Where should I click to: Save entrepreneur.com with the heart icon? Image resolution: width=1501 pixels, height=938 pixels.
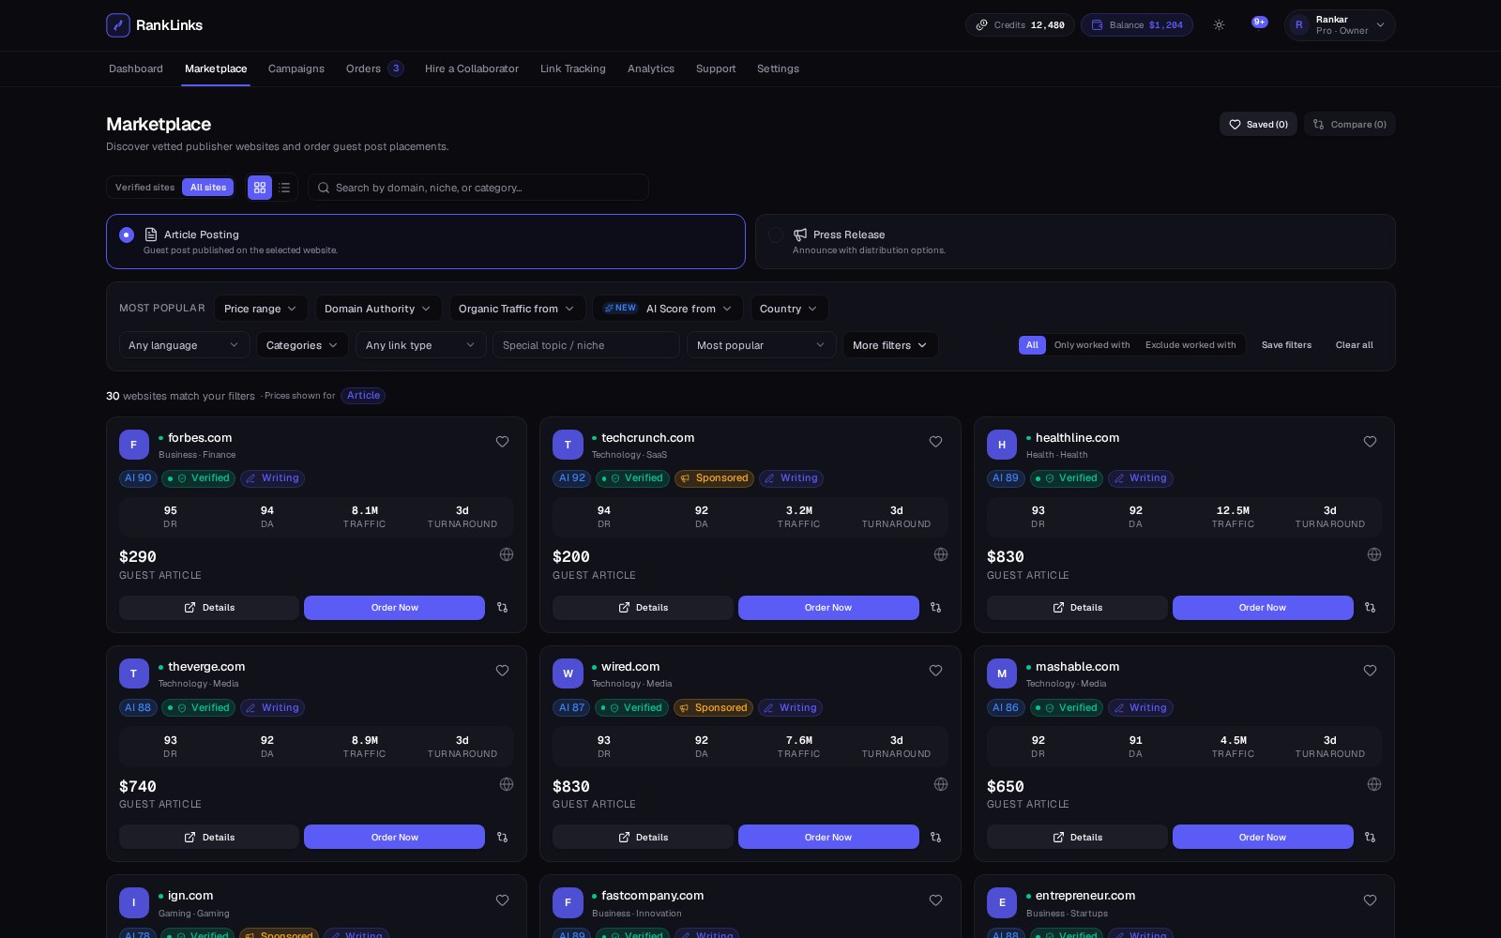pyautogui.click(x=1370, y=900)
